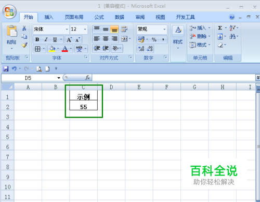Activate the Format Painter brush
This screenshot has width=260, height=202.
coord(24,45)
